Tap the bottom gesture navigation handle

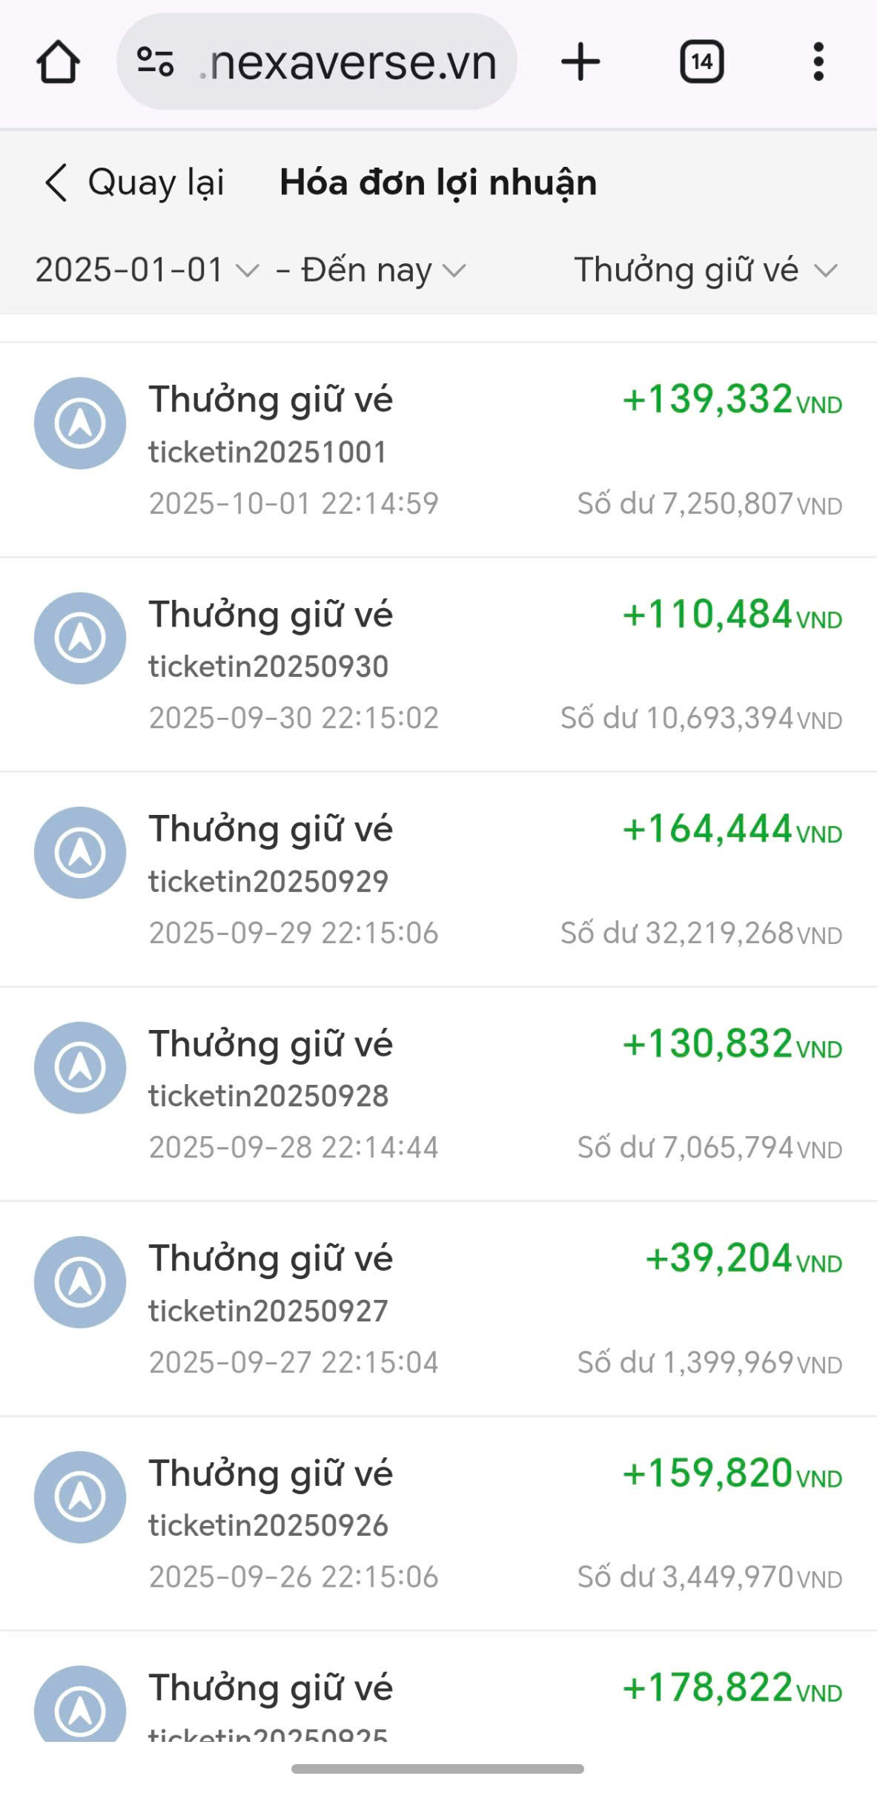(437, 1769)
